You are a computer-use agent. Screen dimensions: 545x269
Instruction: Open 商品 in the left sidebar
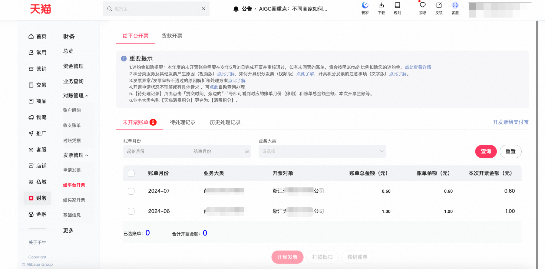coord(38,101)
